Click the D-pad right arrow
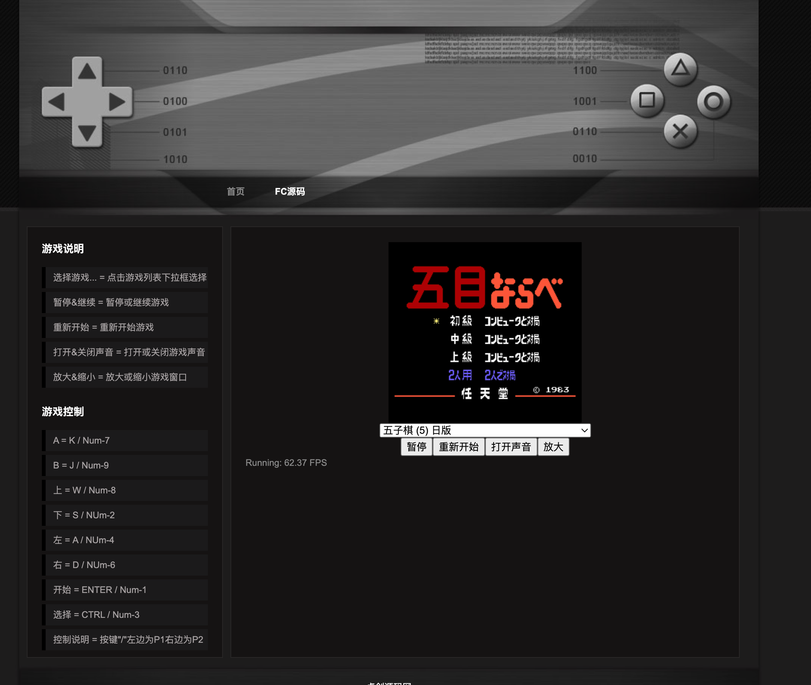Viewport: 811px width, 685px height. tap(117, 102)
